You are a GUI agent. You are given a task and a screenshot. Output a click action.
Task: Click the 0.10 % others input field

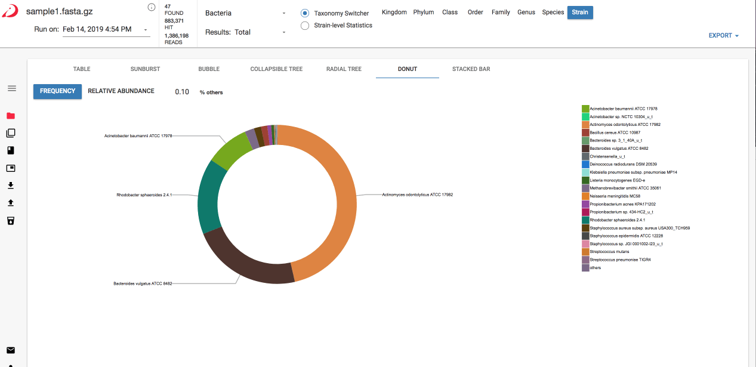(x=182, y=92)
